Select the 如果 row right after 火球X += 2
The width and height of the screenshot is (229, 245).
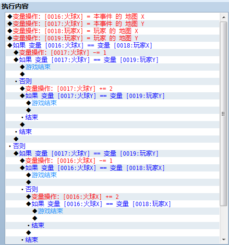coord(112,204)
